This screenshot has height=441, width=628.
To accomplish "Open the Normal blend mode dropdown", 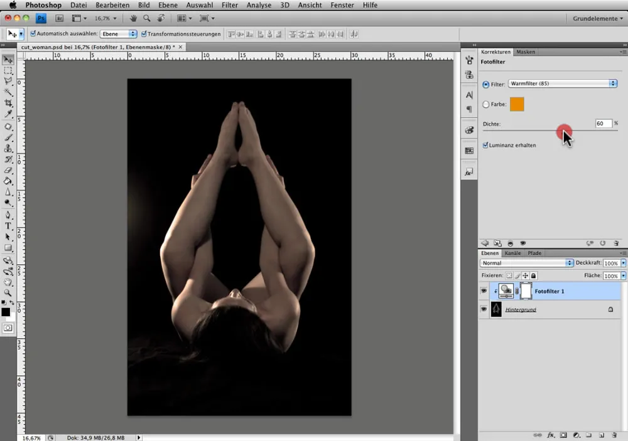I will click(x=526, y=263).
